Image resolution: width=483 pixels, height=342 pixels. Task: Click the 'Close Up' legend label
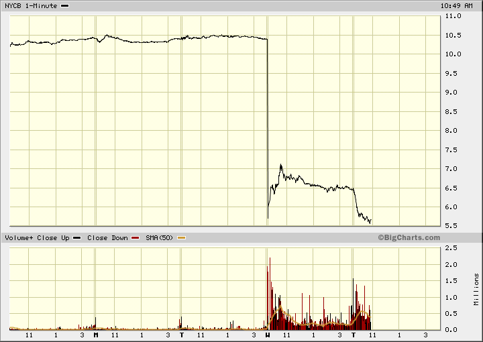pos(53,237)
